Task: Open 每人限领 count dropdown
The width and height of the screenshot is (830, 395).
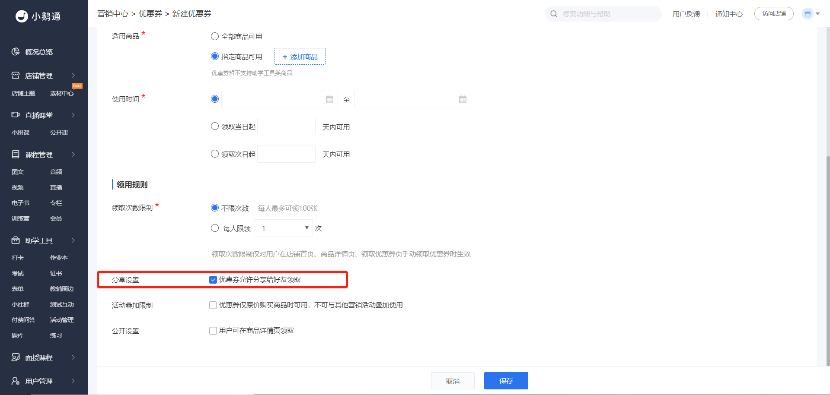Action: (284, 228)
